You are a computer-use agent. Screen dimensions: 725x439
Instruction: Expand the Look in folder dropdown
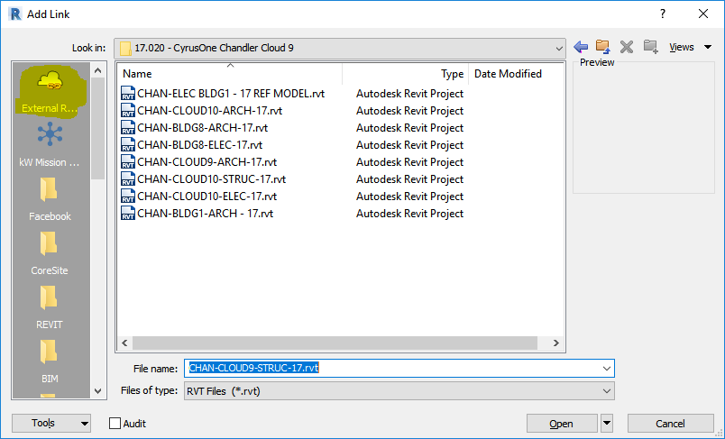(558, 48)
